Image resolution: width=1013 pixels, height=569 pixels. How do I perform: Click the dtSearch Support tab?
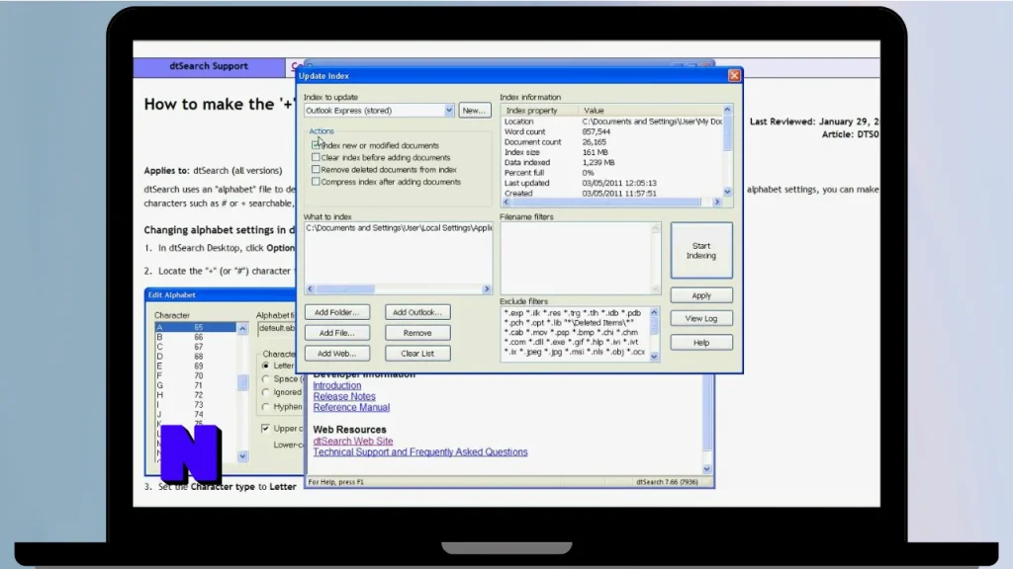pos(209,66)
